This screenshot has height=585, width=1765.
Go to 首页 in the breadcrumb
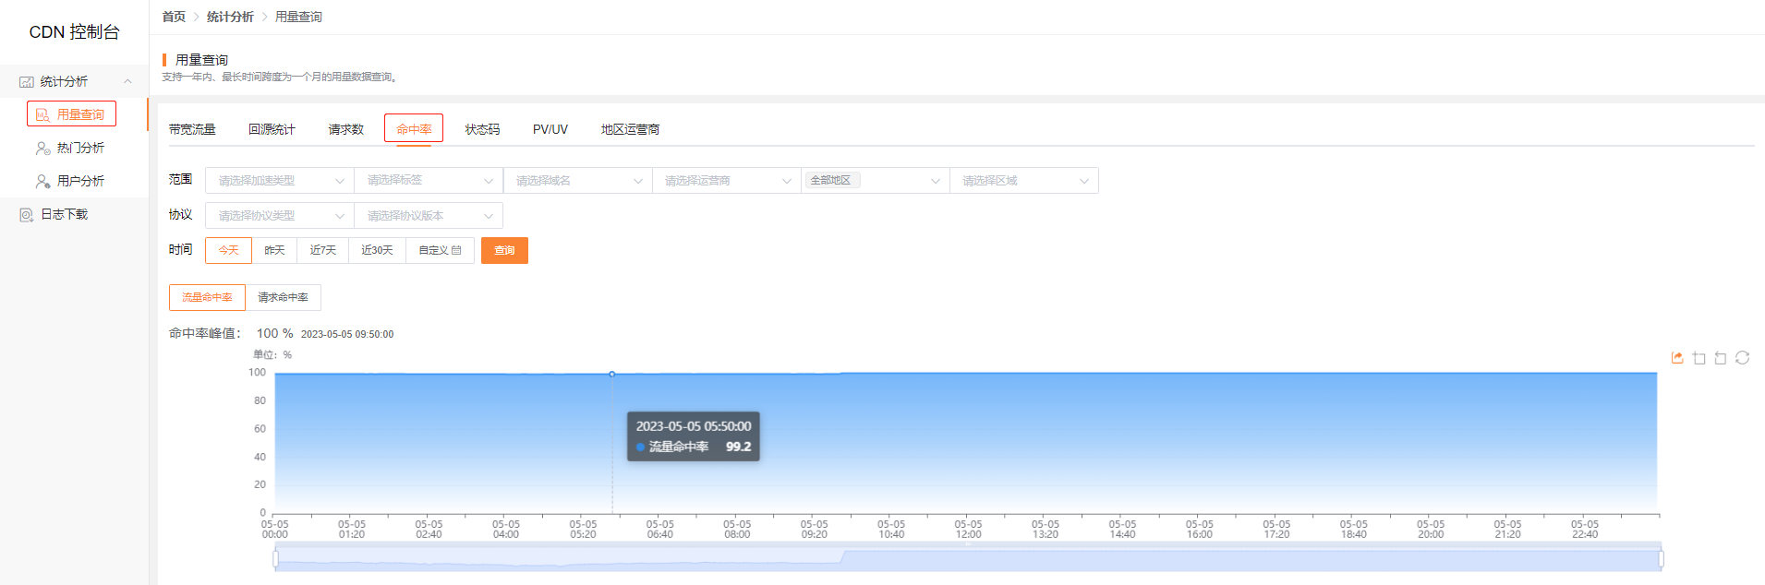174,17
